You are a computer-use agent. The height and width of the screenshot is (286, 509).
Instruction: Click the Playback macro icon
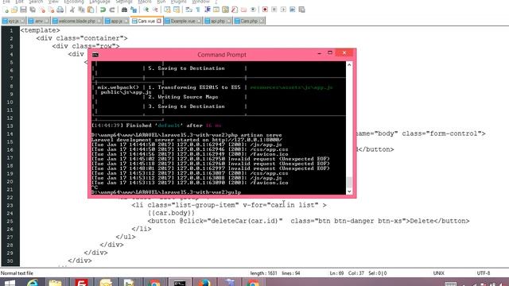[x=283, y=10]
